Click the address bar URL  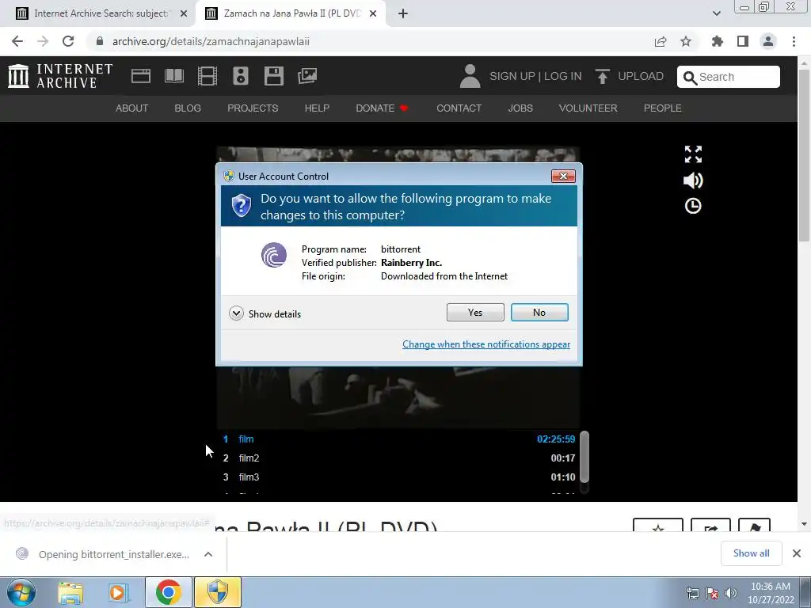coord(211,41)
